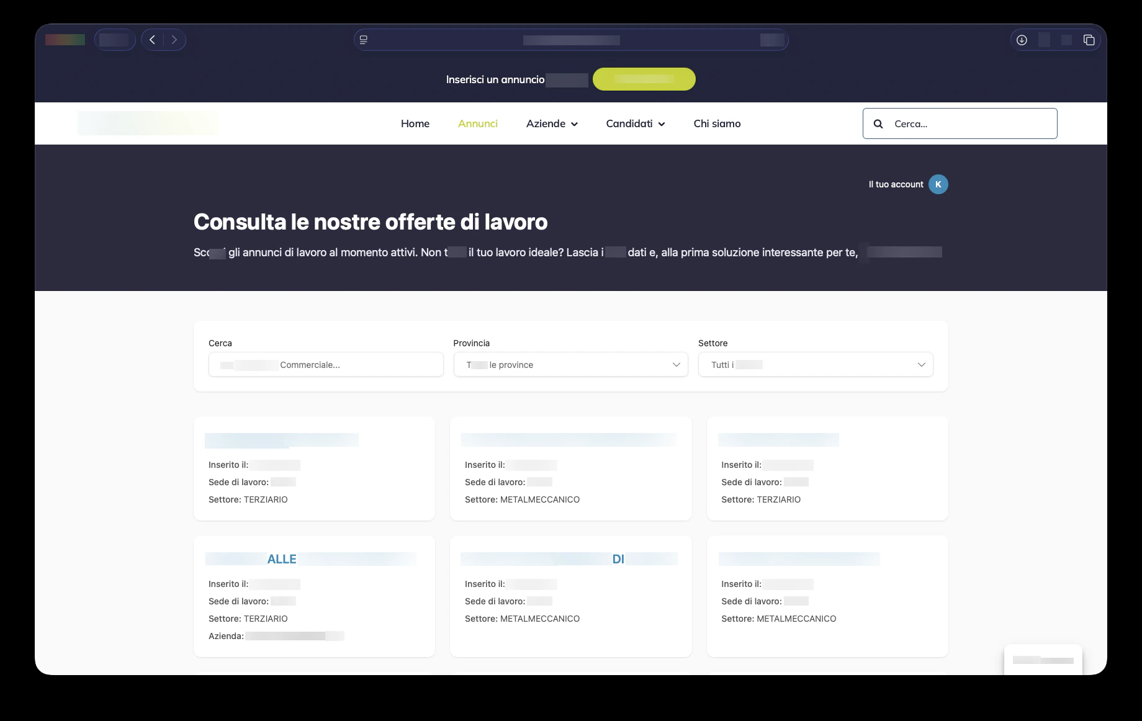Image resolution: width=1142 pixels, height=721 pixels.
Task: Click Consulta le nostre offerte di lavoro heading
Action: coord(371,222)
